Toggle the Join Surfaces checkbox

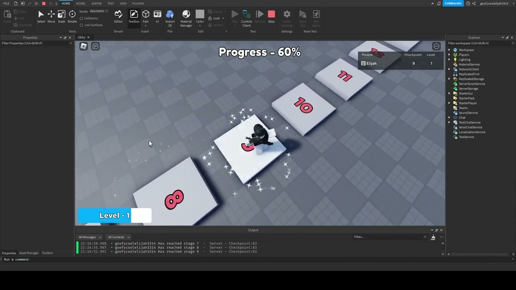pyautogui.click(x=81, y=25)
